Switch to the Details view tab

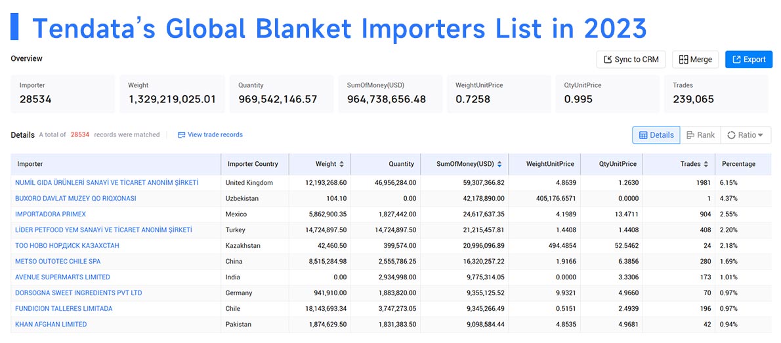pyautogui.click(x=656, y=135)
